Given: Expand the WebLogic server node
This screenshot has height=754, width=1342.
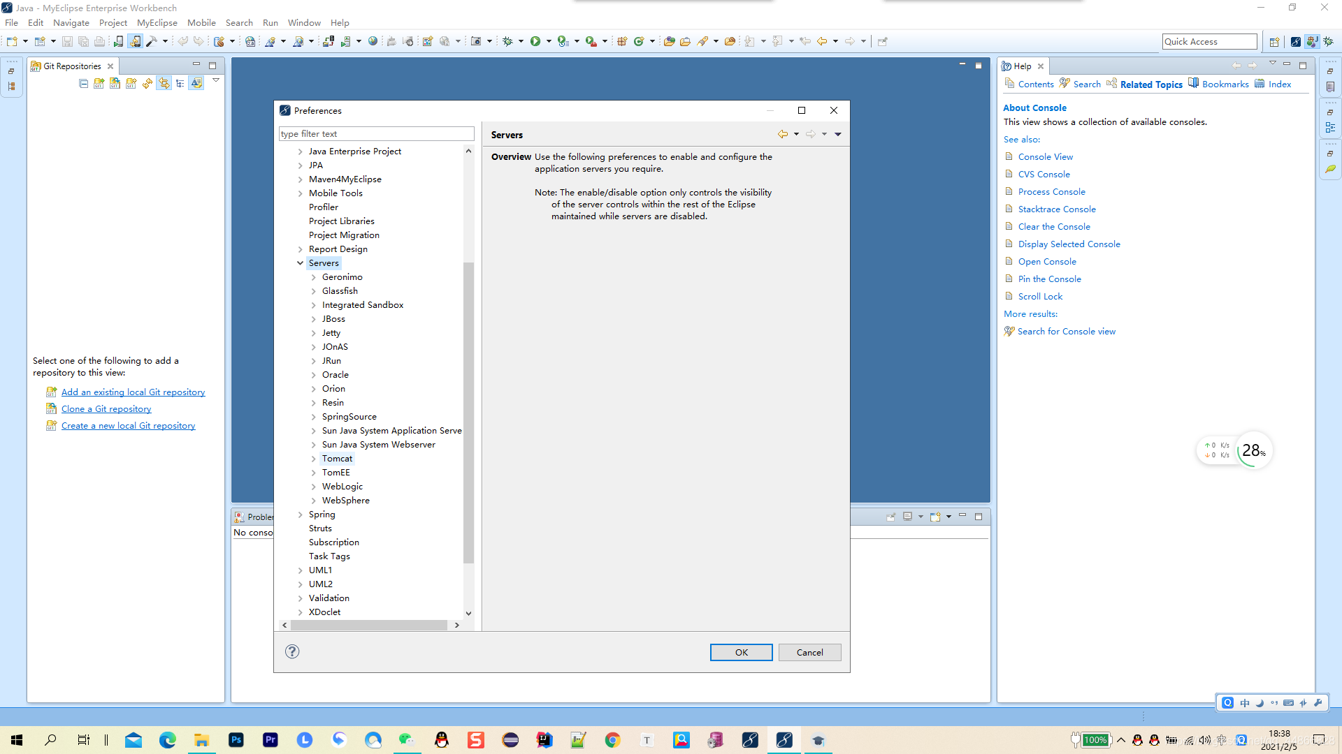Looking at the screenshot, I should 314,487.
